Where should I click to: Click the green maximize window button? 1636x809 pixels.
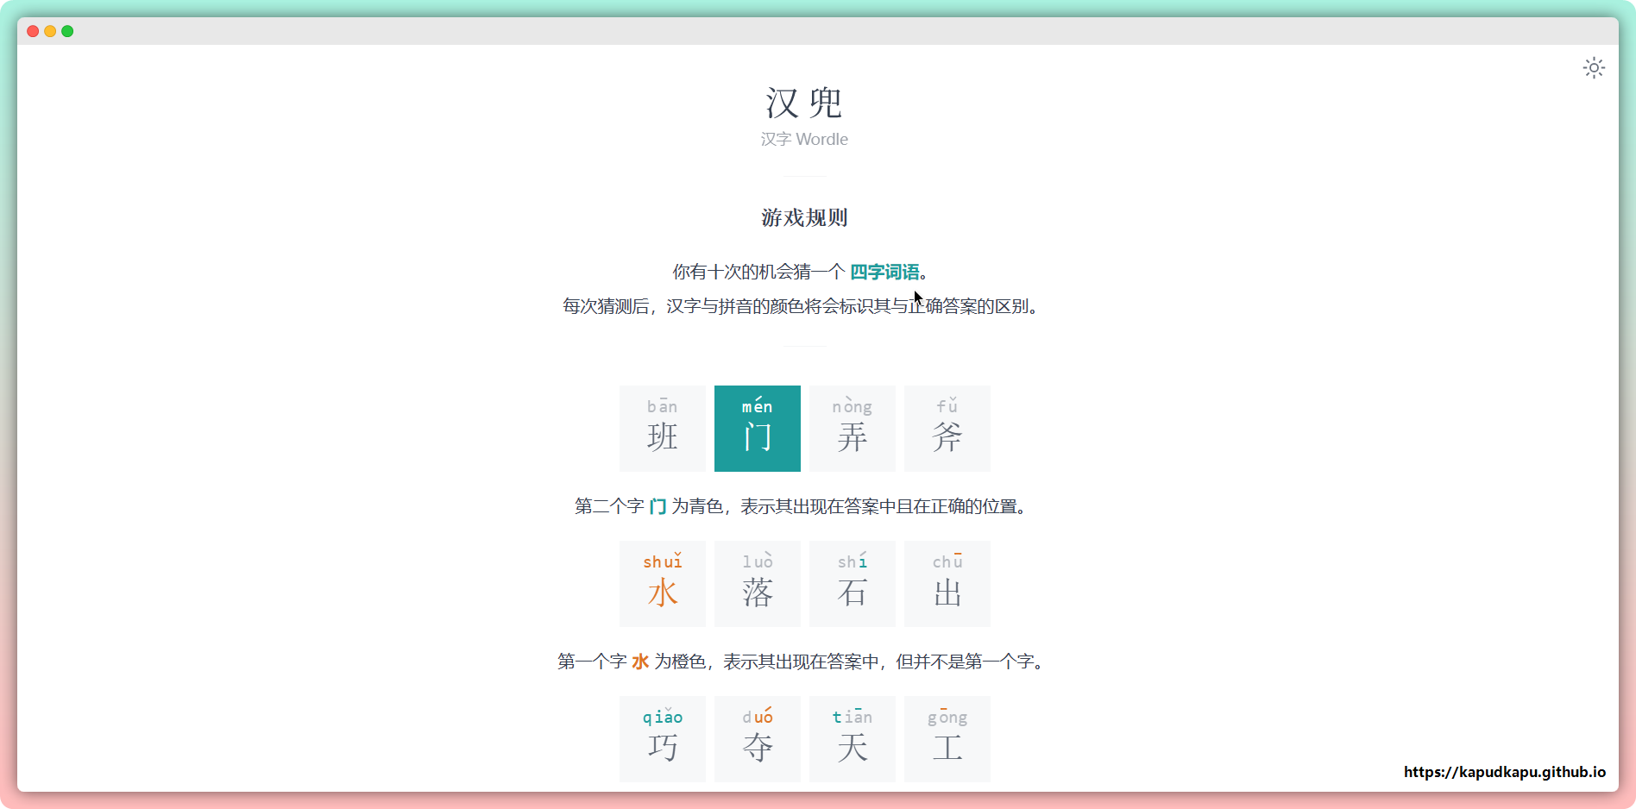coord(67,31)
